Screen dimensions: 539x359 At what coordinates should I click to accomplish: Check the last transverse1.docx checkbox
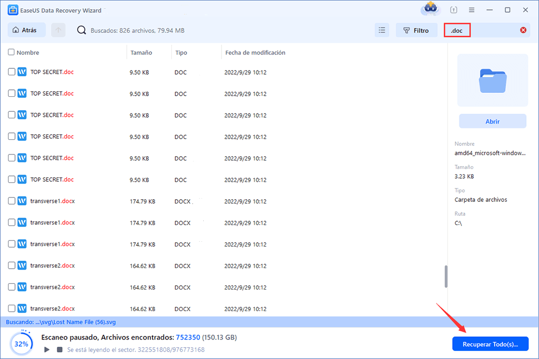[11, 244]
